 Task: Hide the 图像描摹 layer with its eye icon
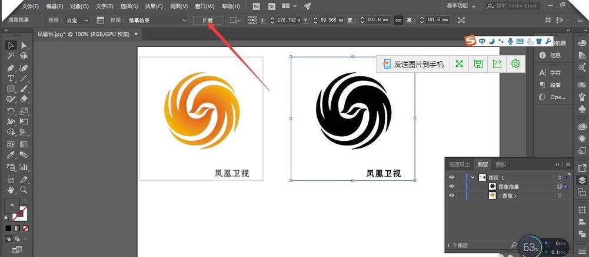pyautogui.click(x=452, y=187)
